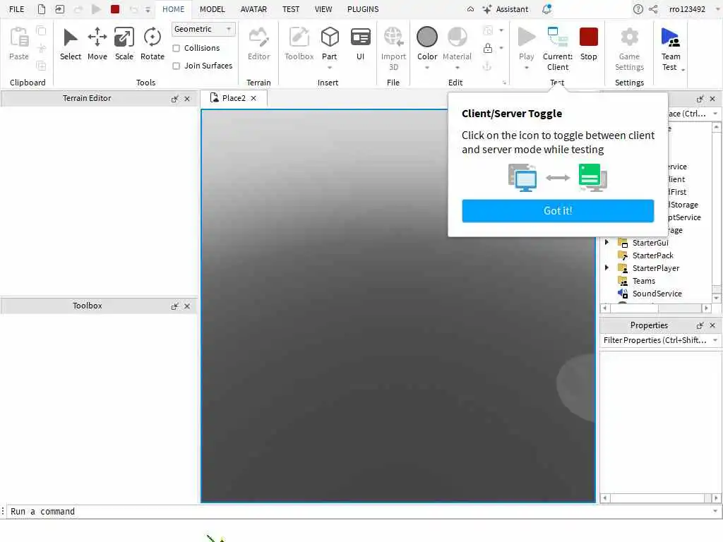Expand the StarterPlayer tree node

coord(607,267)
